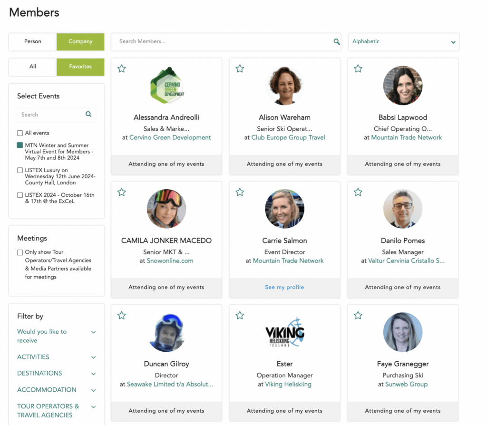Open the Alphabetic sort dropdown

click(403, 42)
